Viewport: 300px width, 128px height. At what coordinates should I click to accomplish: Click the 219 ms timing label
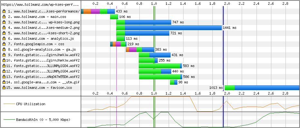pyautogui.click(x=133, y=44)
